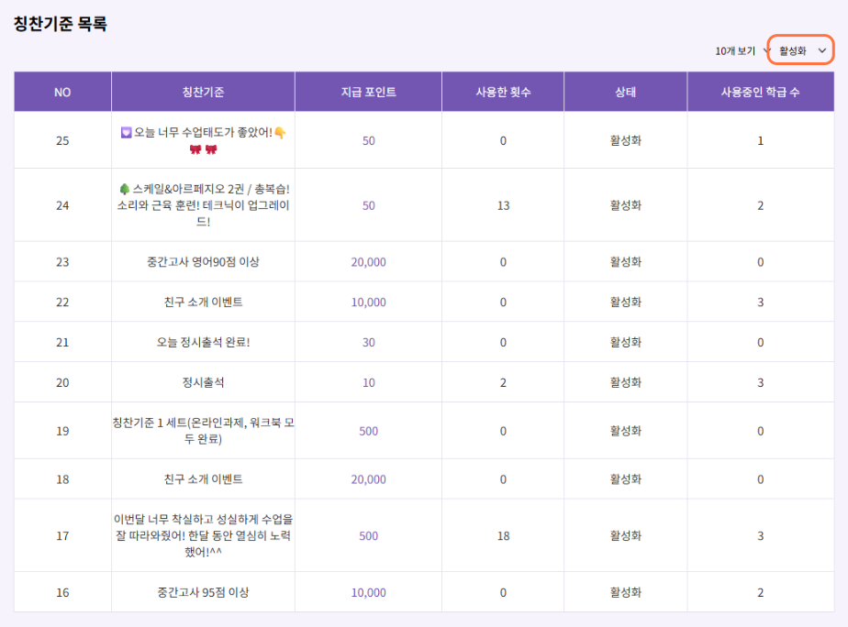Click class count 2 in row 24
The width and height of the screenshot is (848, 627).
tap(761, 205)
